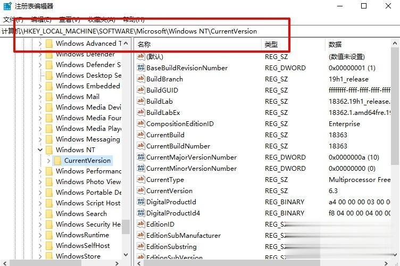This screenshot has width=400, height=266.
Task: Open the 帮助(H) menu
Action: (x=134, y=19)
